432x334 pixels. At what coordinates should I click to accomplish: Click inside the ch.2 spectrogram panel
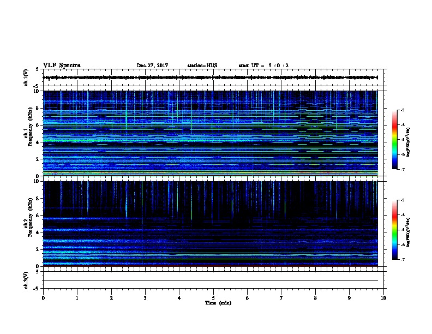click(211, 224)
